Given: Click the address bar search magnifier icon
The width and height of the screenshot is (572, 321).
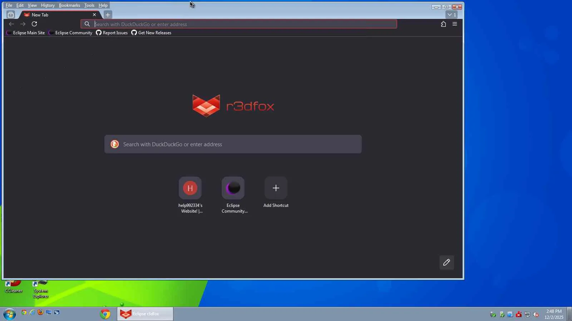Looking at the screenshot, I should pyautogui.click(x=87, y=24).
